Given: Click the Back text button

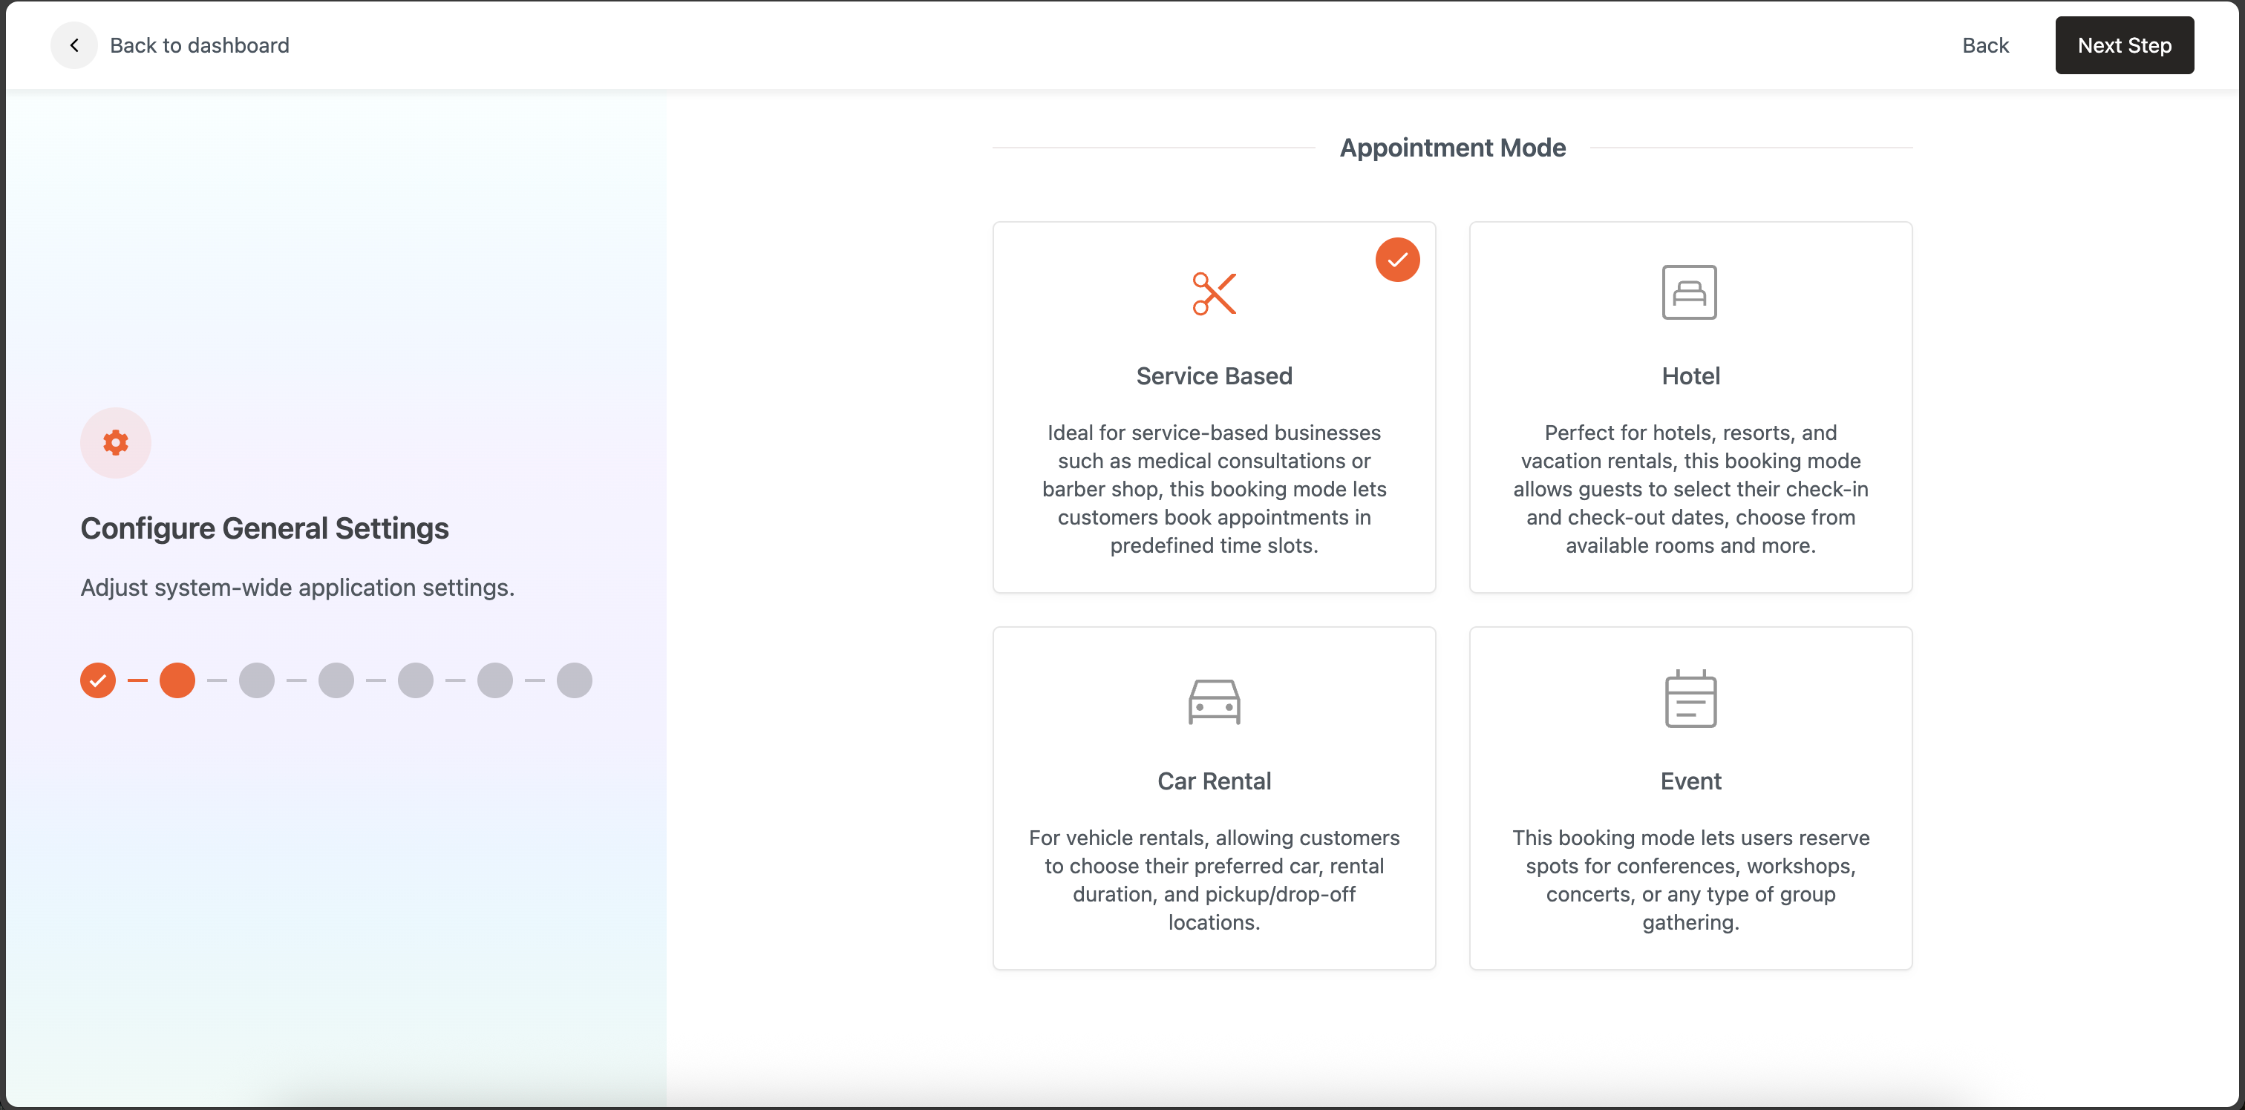Looking at the screenshot, I should tap(1984, 45).
